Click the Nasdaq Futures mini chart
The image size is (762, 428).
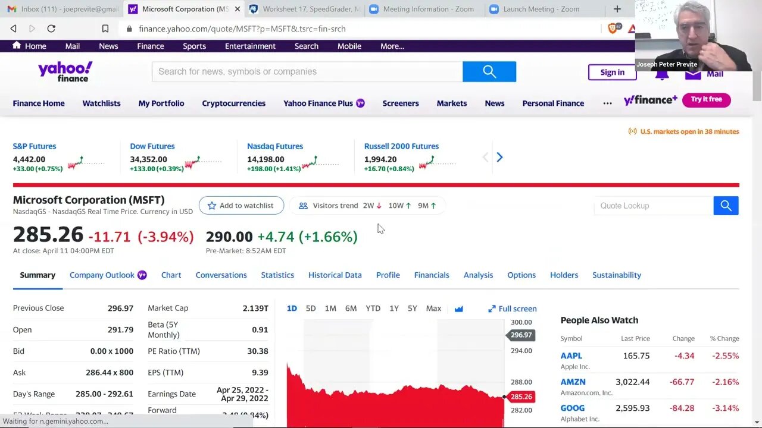(320, 162)
